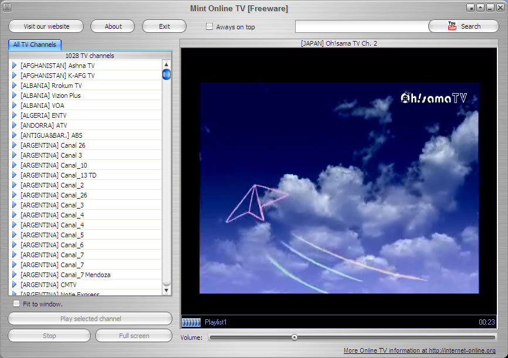This screenshot has width=508, height=358.
Task: Expand the [ARGENTINA] Canal 26 entry
Action: tap(13, 145)
